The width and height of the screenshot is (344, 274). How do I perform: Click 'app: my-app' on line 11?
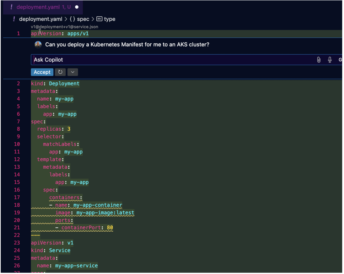(x=66, y=152)
